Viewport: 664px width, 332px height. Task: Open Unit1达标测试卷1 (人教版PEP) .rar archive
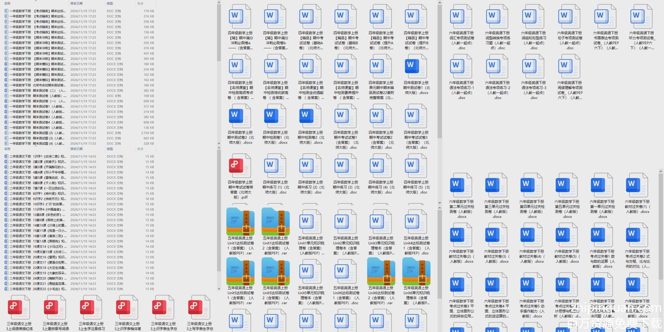[x=240, y=222]
